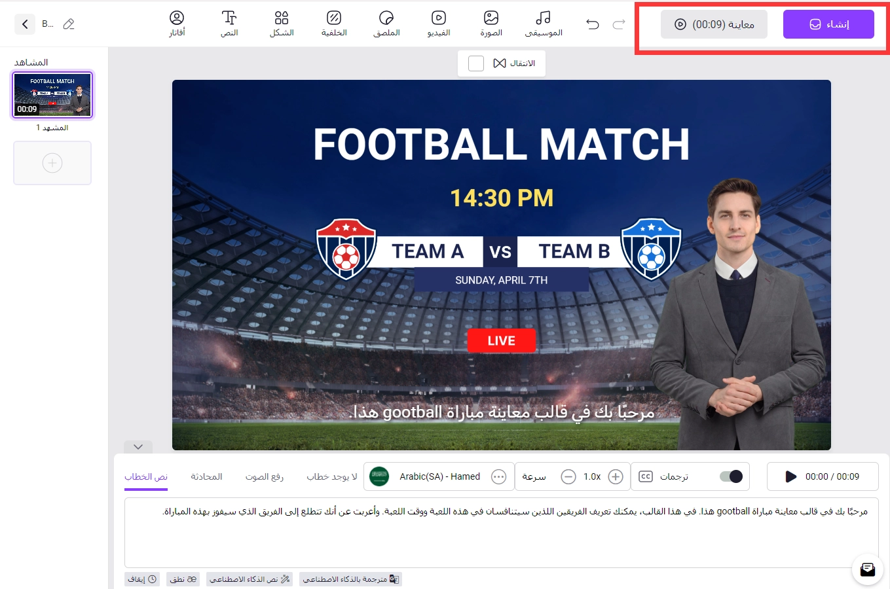Select the Arabic subtitle line on canvas
Screen dimensions: 890x589
coord(502,412)
